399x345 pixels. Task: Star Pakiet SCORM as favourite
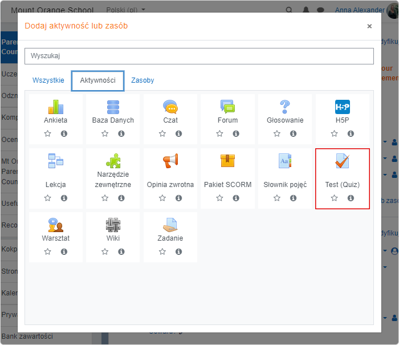[219, 198]
